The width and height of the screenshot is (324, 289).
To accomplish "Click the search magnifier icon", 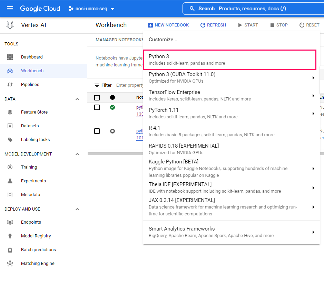I will [192, 9].
